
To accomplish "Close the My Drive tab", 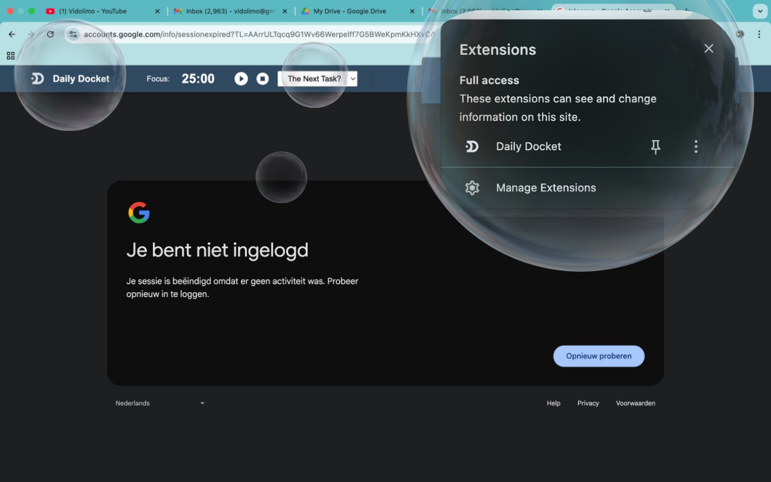I will pyautogui.click(x=413, y=11).
